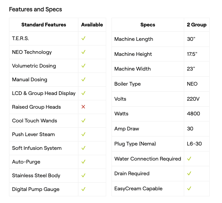Click the Cool Touch Wands checkmark
222x203 pixels.
(83, 121)
